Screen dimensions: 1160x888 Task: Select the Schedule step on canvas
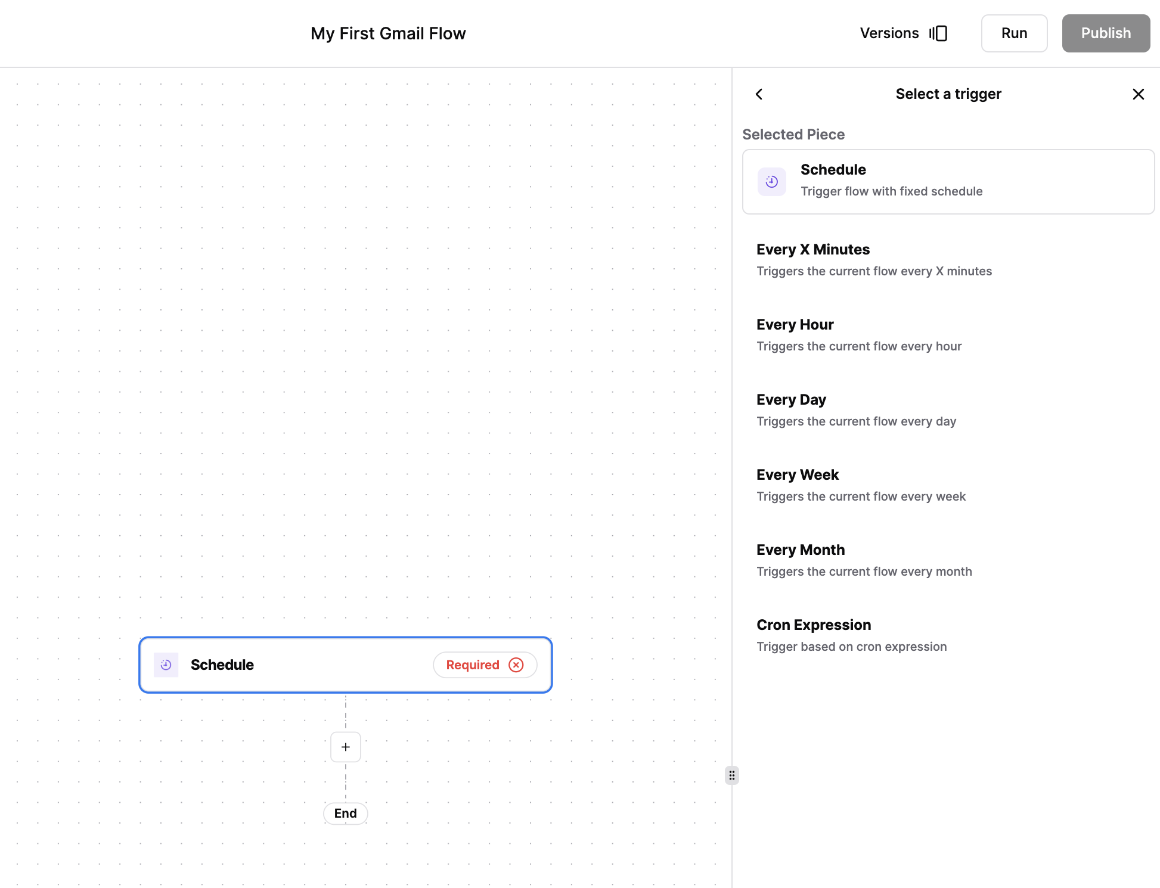point(346,665)
